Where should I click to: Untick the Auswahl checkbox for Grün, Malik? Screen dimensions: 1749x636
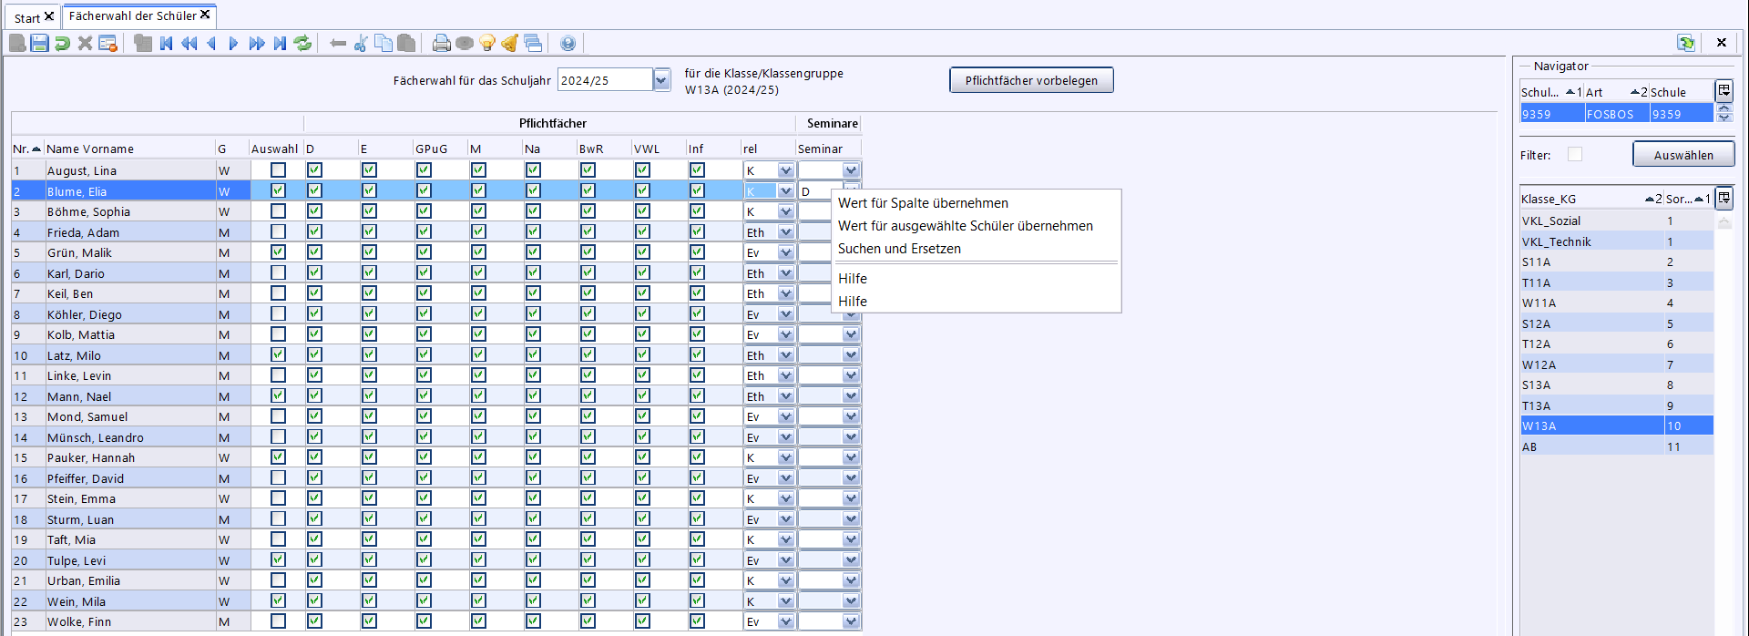(x=278, y=252)
